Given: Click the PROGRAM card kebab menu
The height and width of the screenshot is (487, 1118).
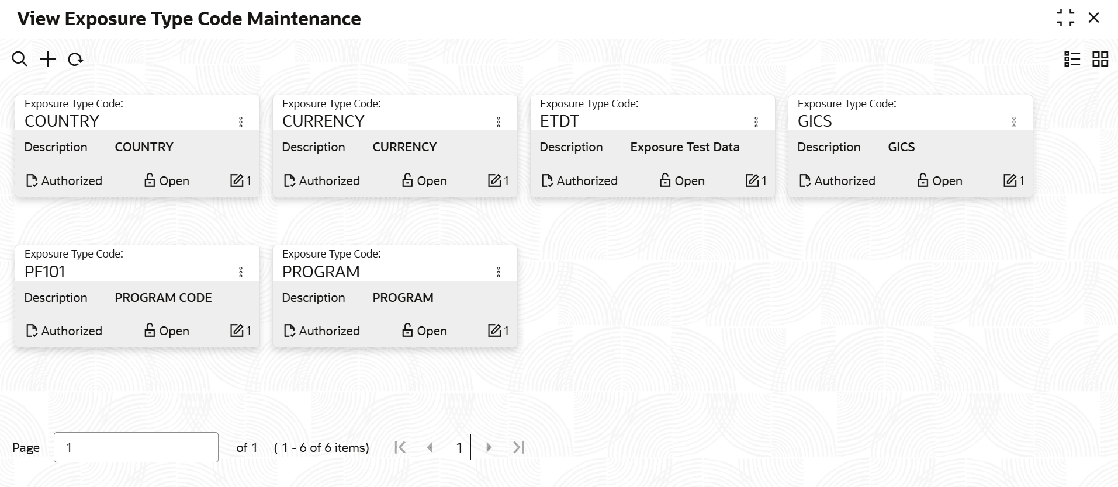Looking at the screenshot, I should coord(499,272).
